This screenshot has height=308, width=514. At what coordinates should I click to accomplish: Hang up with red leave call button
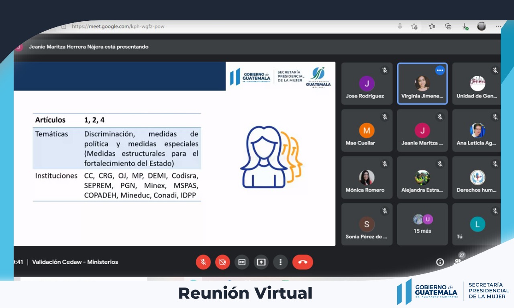(303, 262)
